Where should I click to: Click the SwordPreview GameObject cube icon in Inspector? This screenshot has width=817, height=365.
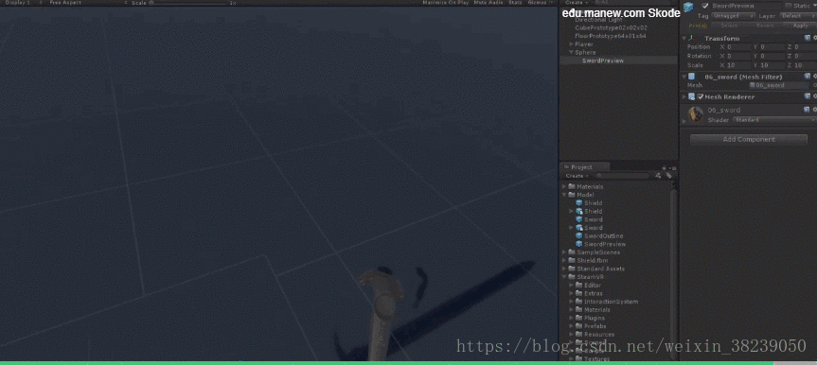[689, 7]
